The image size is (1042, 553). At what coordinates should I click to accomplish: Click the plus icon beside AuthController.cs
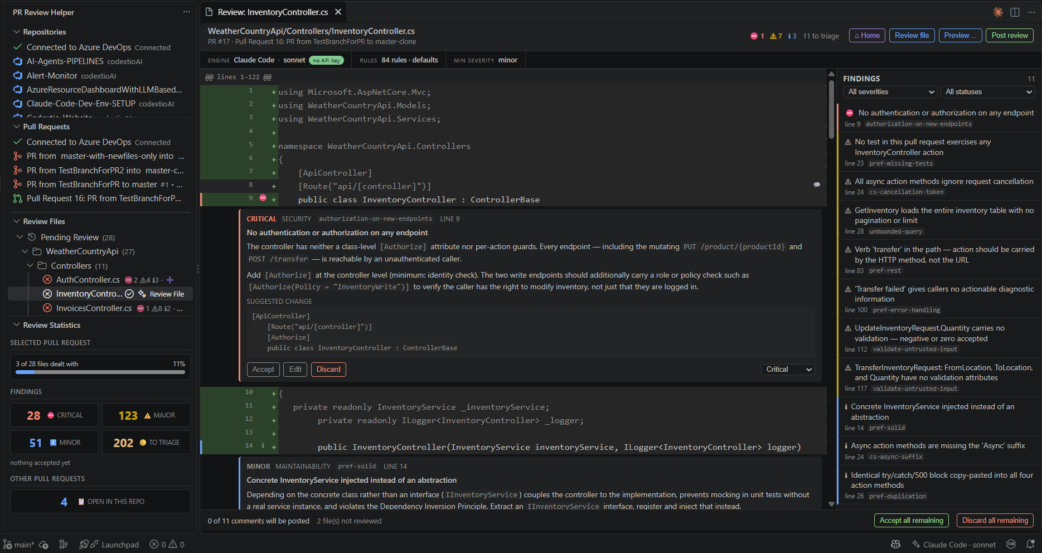170,280
